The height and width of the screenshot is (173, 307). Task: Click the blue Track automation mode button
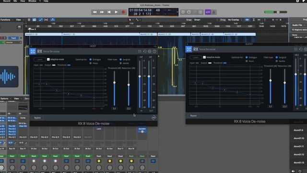click(13, 38)
